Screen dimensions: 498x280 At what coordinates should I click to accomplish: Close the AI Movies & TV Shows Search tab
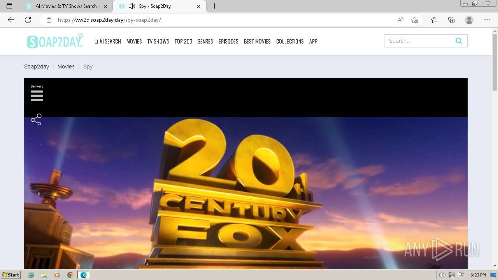105,6
